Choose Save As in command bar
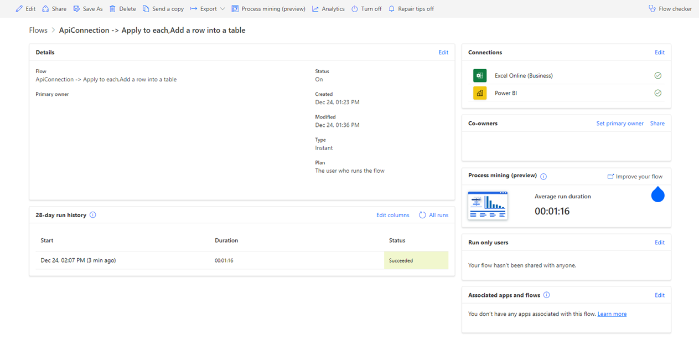Image resolution: width=699 pixels, height=359 pixels. tap(88, 9)
